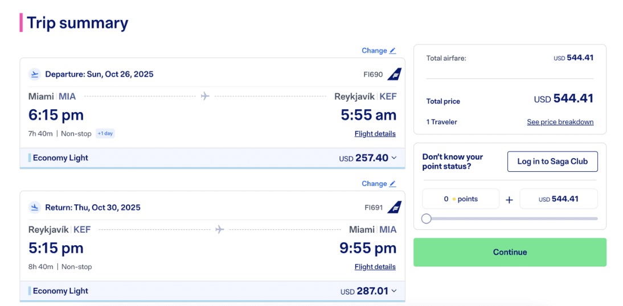Open the See price breakdown link
The width and height of the screenshot is (623, 306).
[560, 122]
